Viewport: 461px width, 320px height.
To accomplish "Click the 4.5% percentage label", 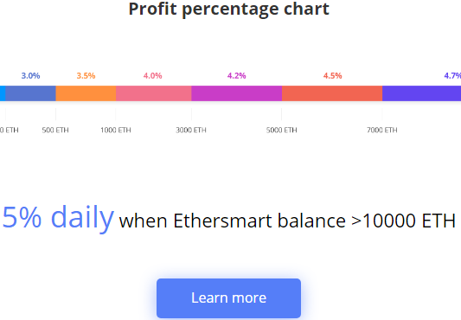I will pos(332,76).
